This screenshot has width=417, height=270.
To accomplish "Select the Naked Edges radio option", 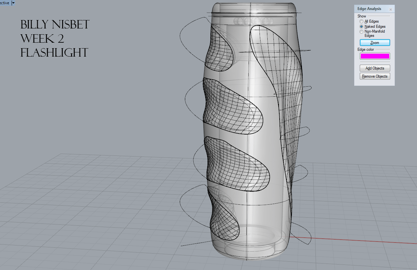I will (361, 27).
